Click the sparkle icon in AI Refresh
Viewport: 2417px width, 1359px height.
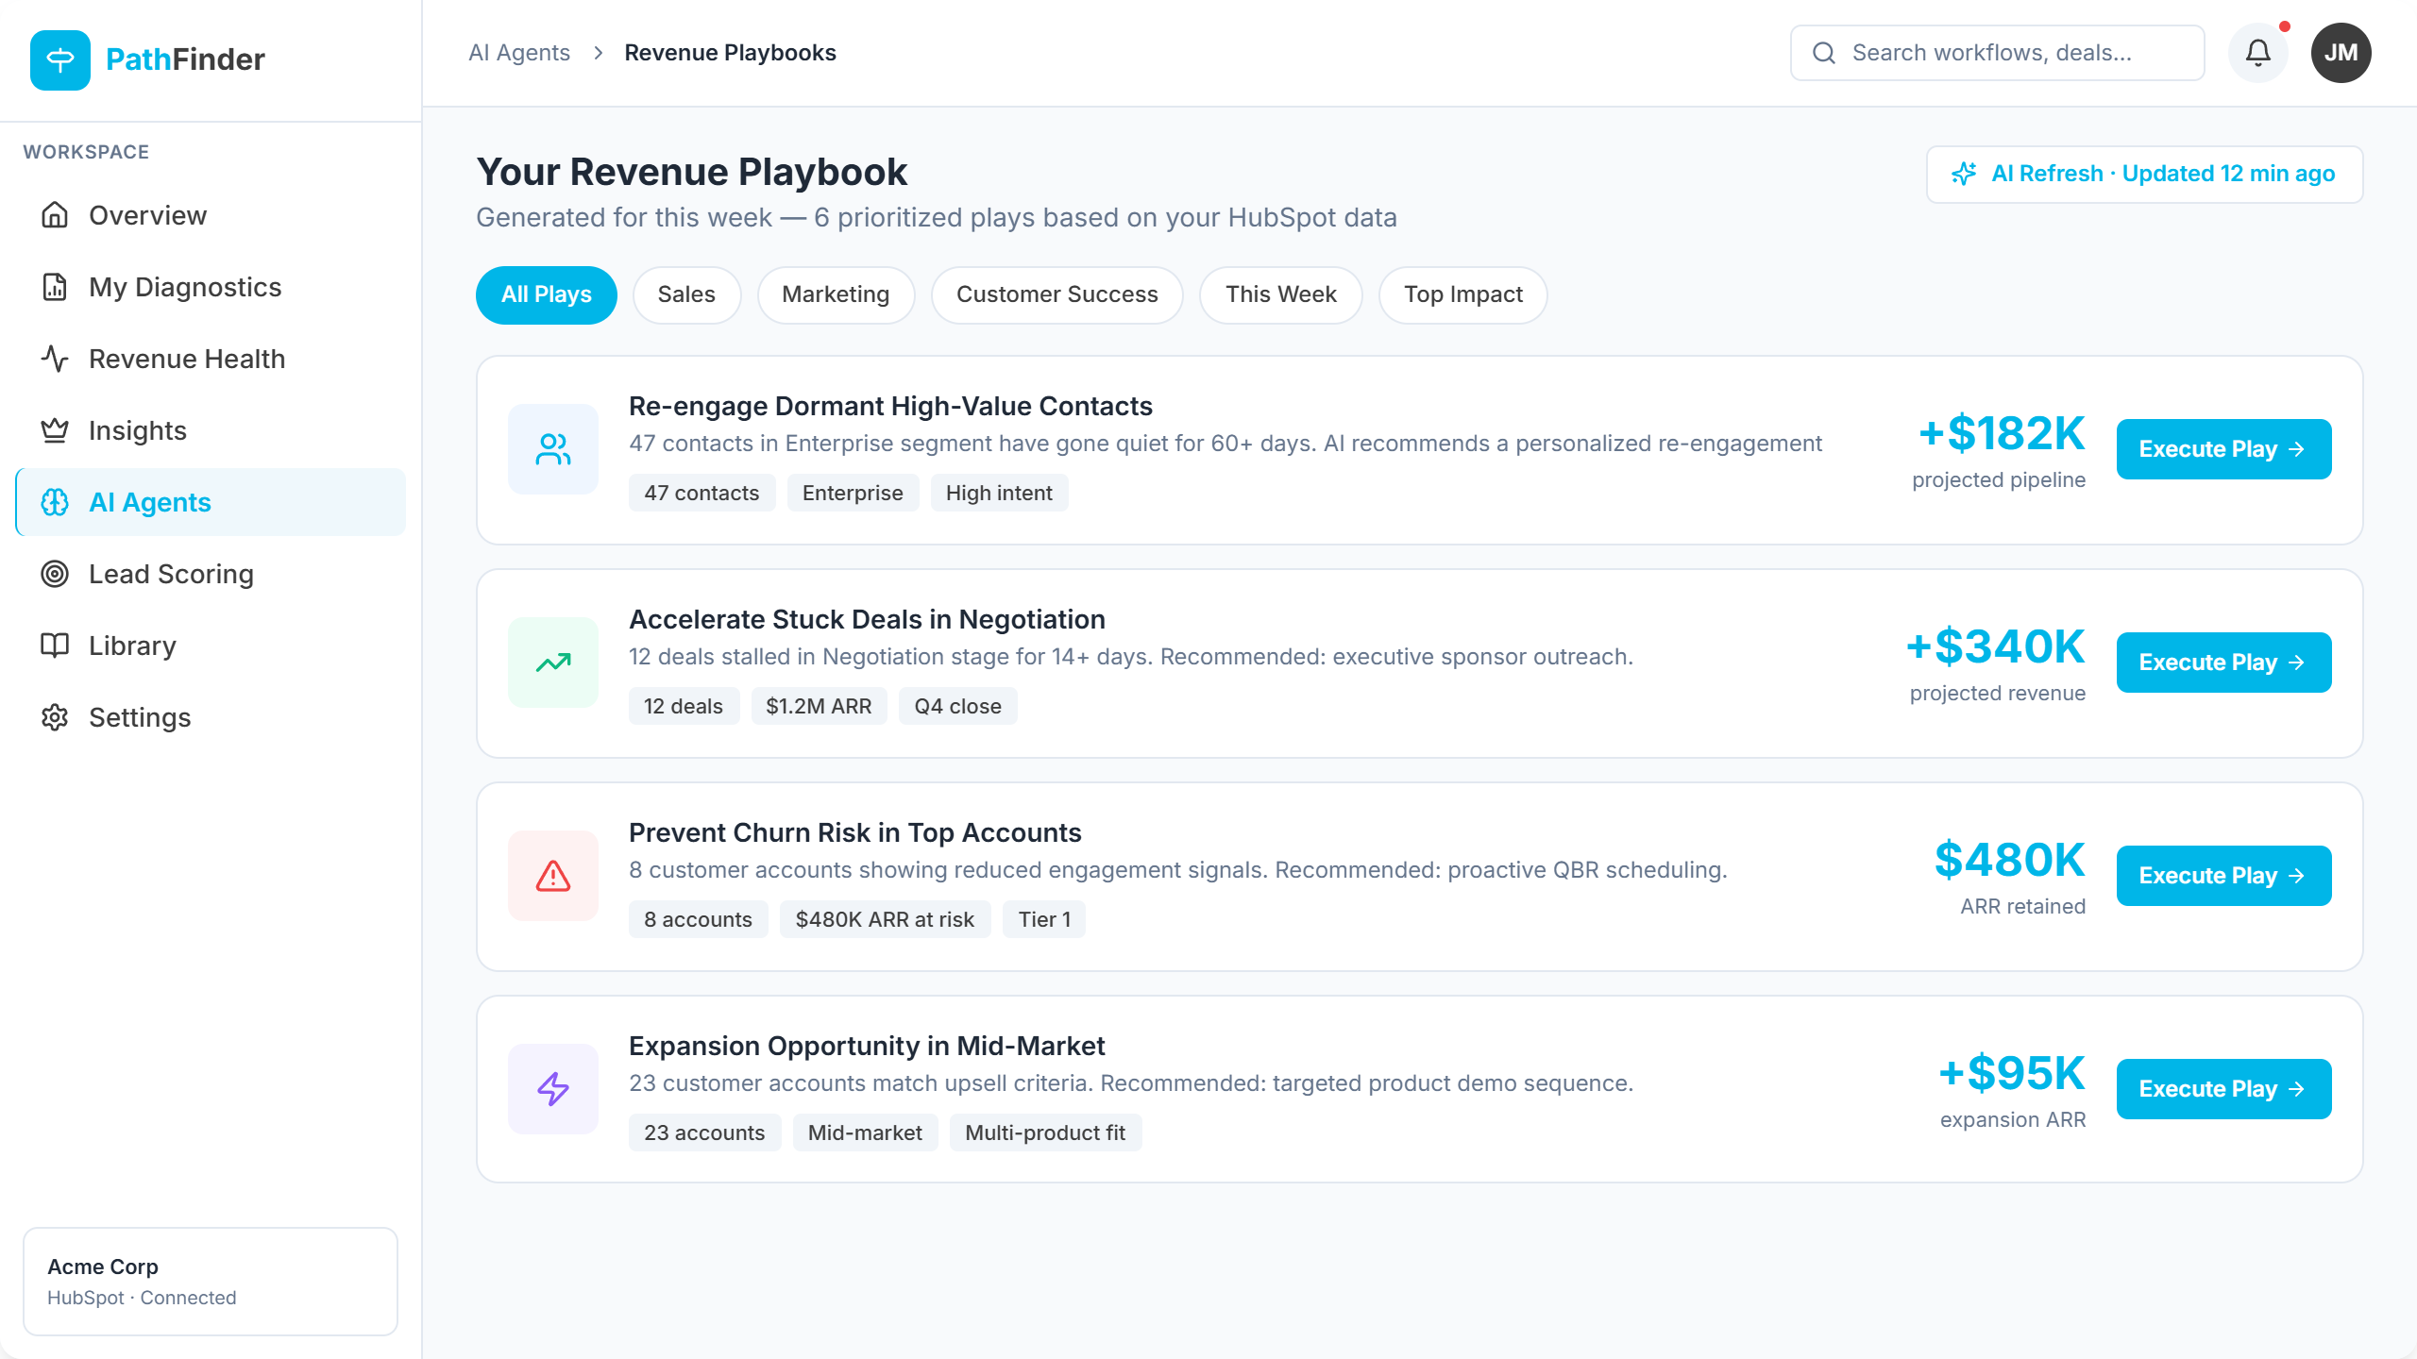click(x=1964, y=174)
